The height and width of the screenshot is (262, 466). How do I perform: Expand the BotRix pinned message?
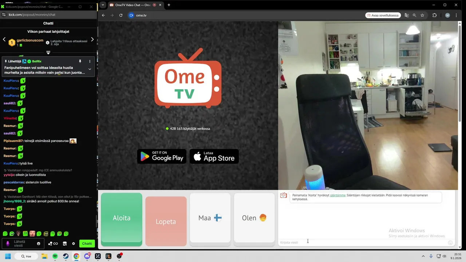click(90, 69)
